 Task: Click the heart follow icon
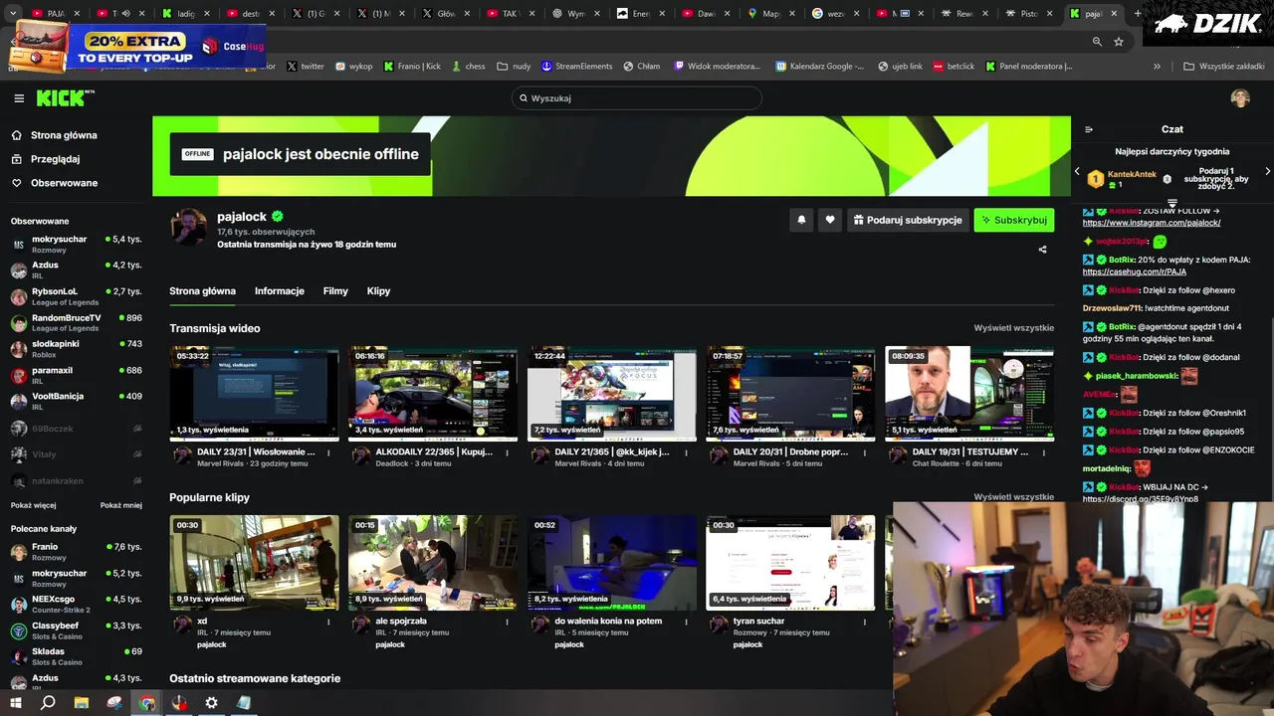[830, 220]
